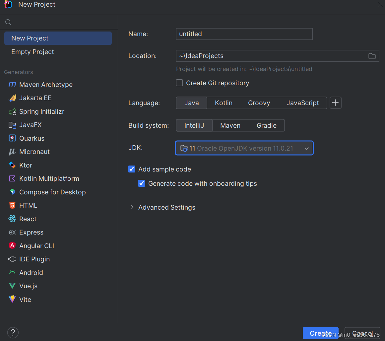This screenshot has height=341, width=385.
Task: Select the Quarkus generator icon
Action: point(12,138)
